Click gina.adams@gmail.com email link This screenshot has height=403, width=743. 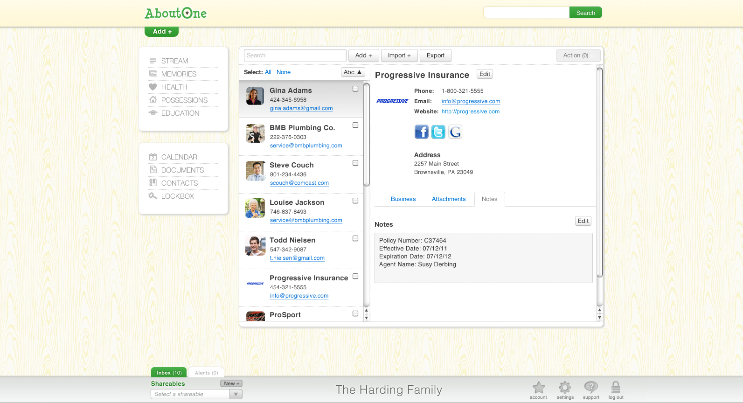click(x=301, y=108)
